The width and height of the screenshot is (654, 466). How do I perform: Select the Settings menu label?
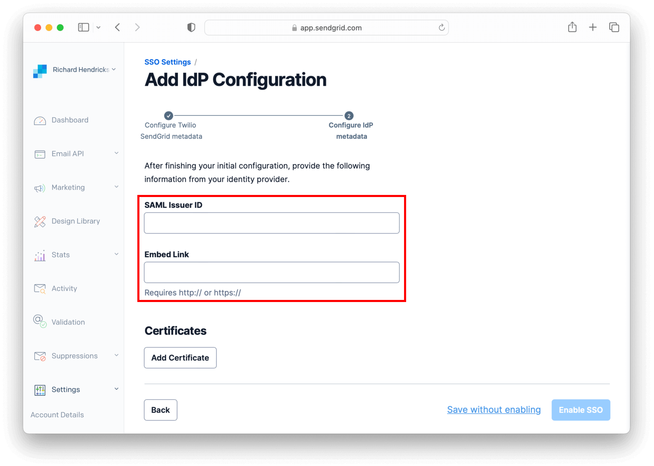point(66,389)
